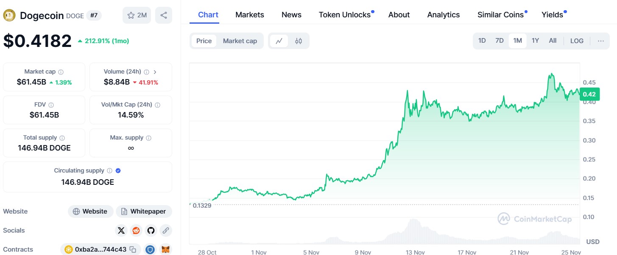Open Max. supply info icon
This screenshot has height=255, width=617.
tap(148, 138)
